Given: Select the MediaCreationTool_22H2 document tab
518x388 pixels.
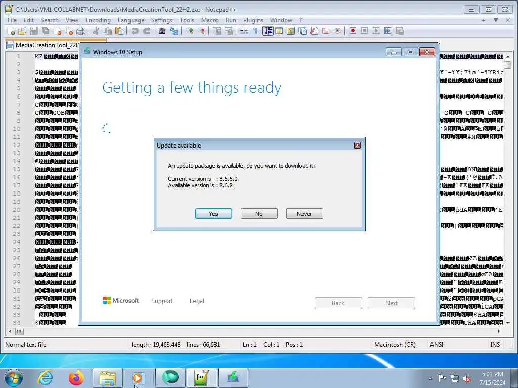Looking at the screenshot, I should click(42, 45).
